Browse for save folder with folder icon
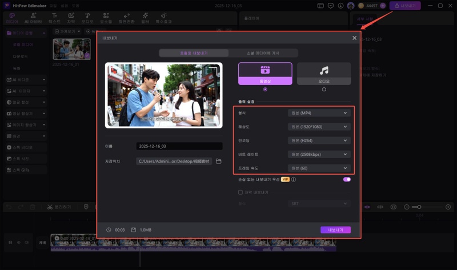 coord(219,161)
